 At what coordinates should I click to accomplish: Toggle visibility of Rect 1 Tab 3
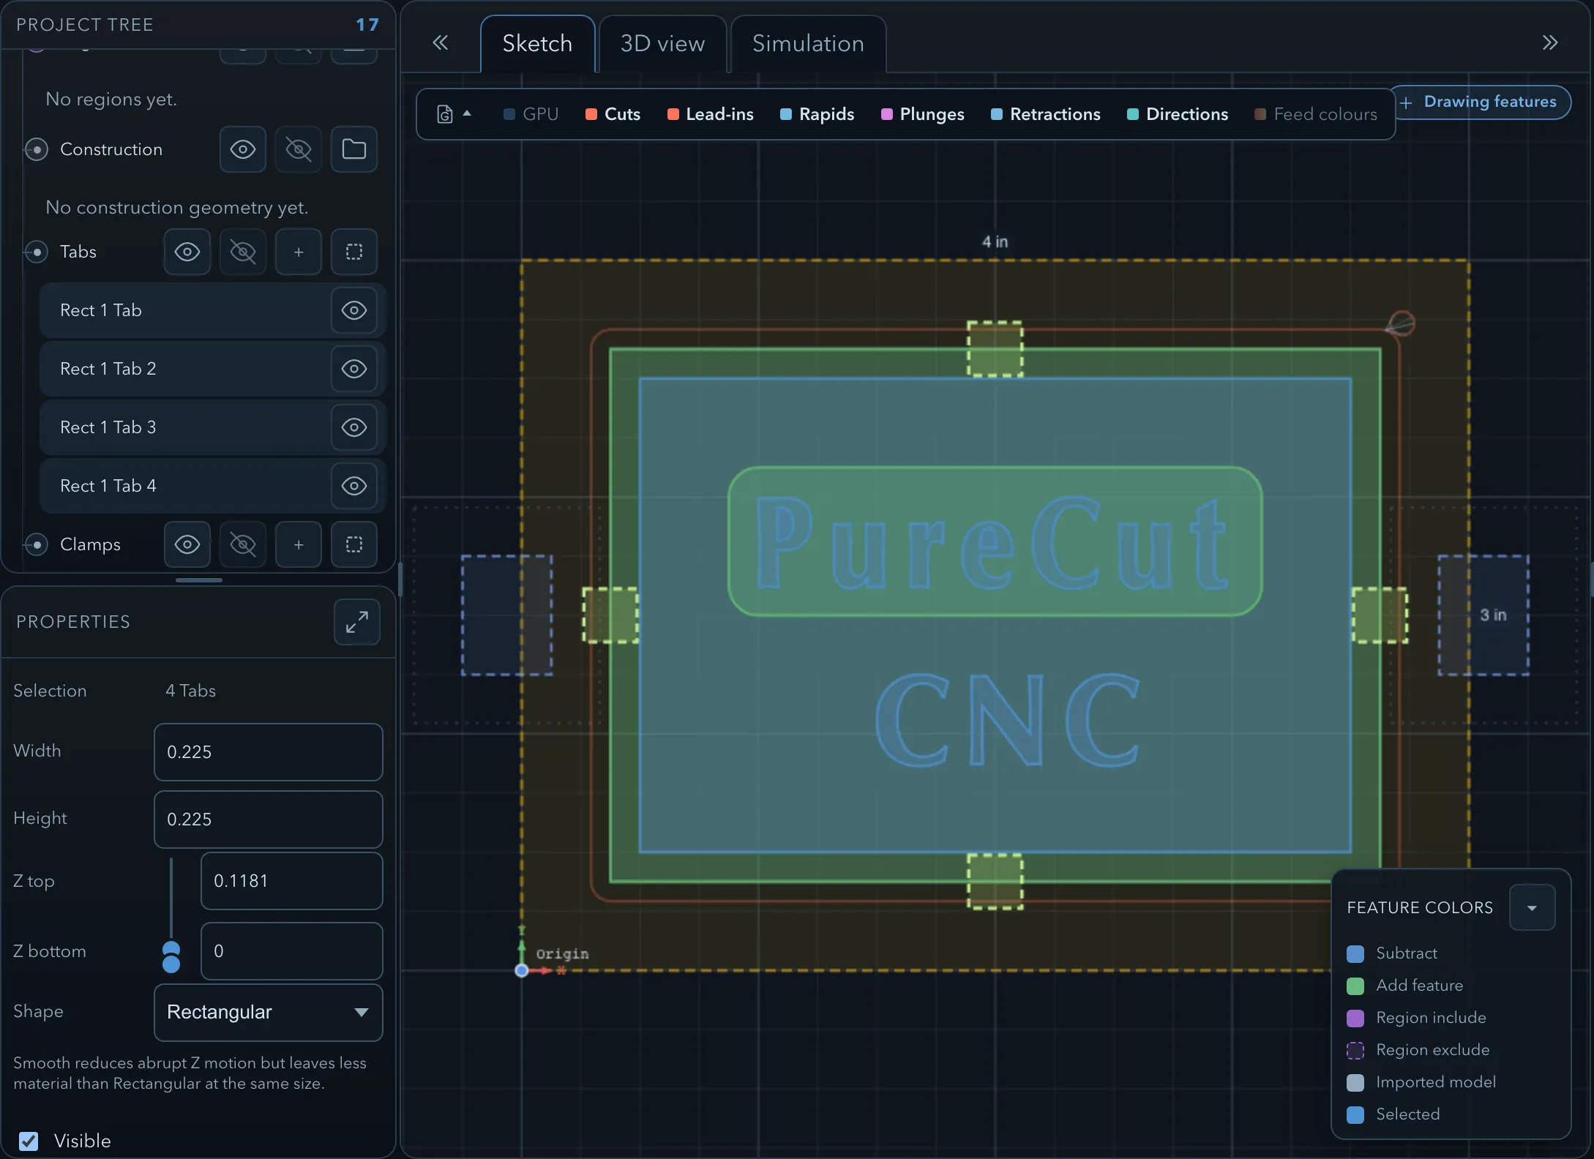pos(354,427)
